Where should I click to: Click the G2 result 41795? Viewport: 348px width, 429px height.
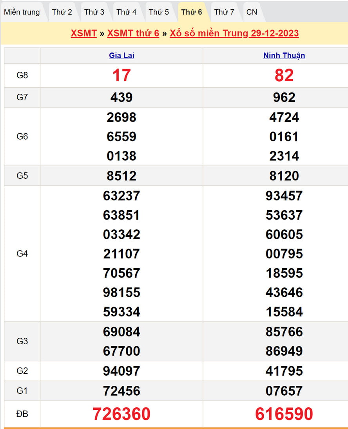[284, 371]
